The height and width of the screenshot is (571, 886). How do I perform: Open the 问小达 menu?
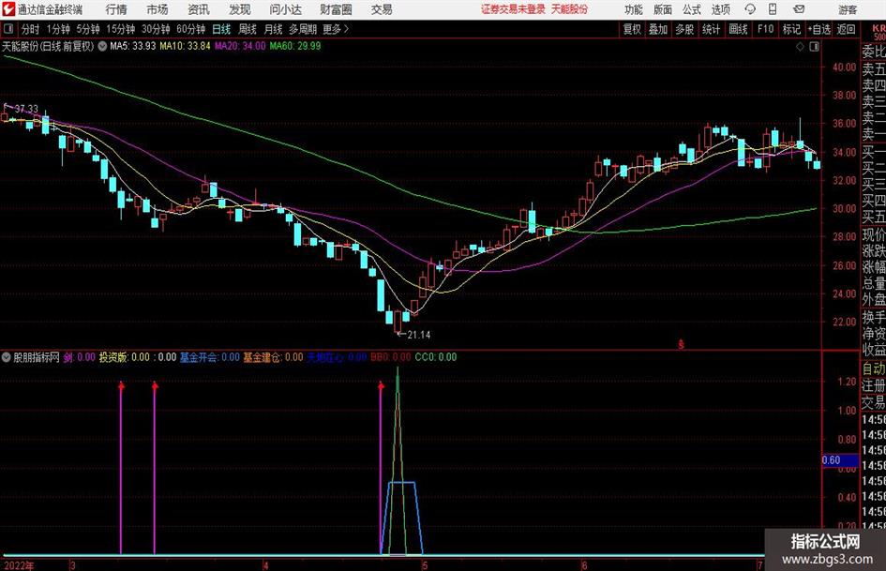tap(285, 9)
